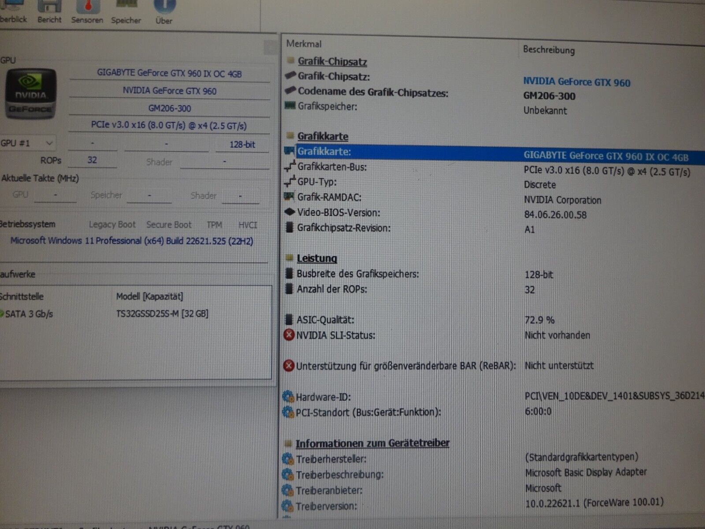Select the Grafik-Chipsatz section header
Image resolution: width=705 pixels, height=529 pixels.
332,61
